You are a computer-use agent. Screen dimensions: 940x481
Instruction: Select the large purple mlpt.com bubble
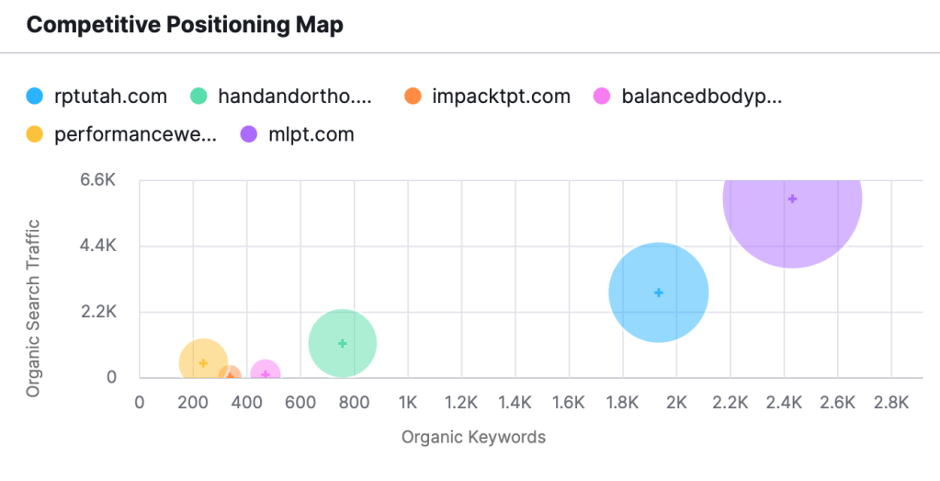pos(792,199)
